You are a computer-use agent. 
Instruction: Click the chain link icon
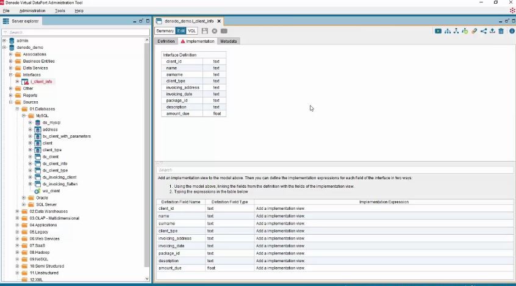click(x=474, y=31)
